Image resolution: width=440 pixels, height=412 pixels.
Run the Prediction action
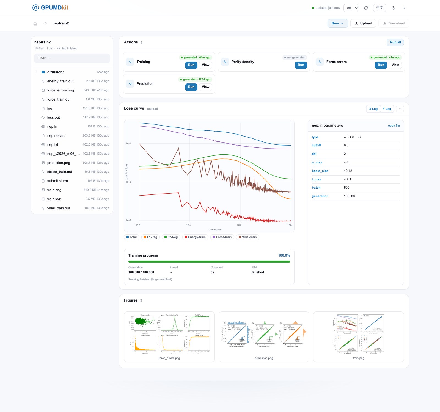point(191,87)
